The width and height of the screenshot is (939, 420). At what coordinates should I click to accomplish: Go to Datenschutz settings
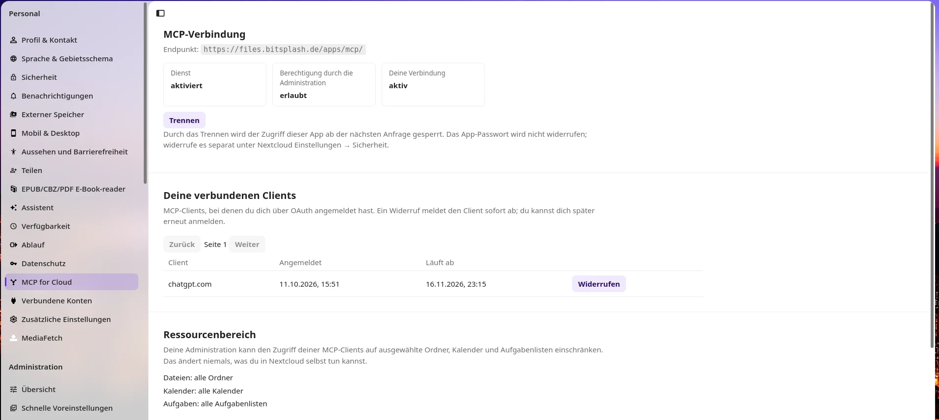point(72,264)
